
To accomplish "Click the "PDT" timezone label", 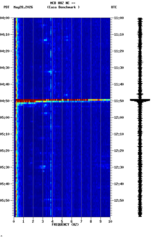I will click(7, 7).
